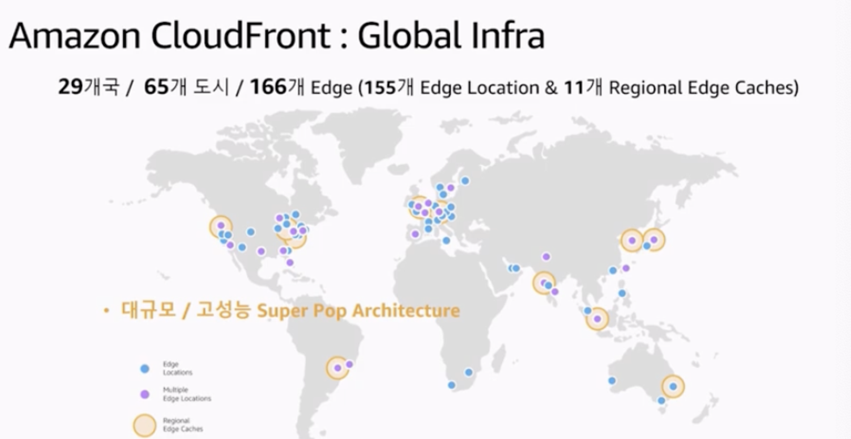Select the blue marker at South Africa's southwestern tip
Image resolution: width=851 pixels, height=439 pixels.
pos(452,385)
